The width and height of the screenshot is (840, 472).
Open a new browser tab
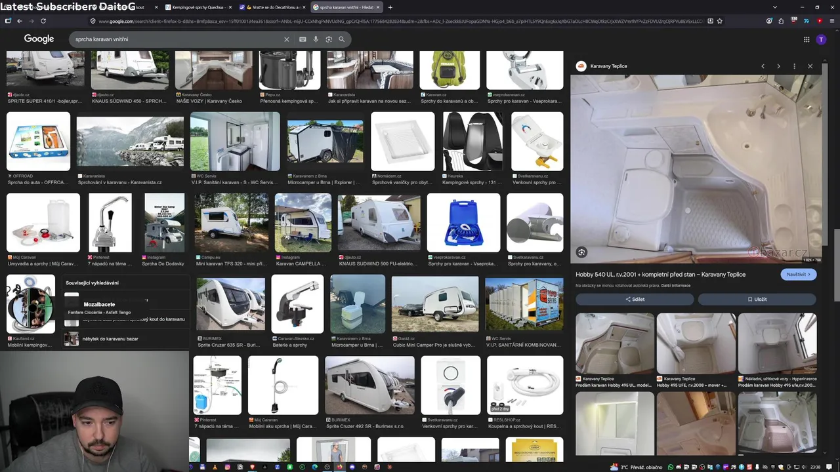click(x=390, y=7)
